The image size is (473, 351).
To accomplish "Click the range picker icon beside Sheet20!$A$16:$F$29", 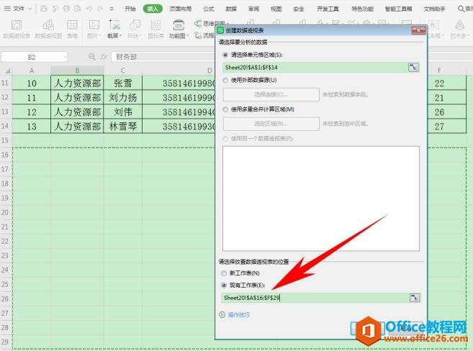I will tap(413, 297).
